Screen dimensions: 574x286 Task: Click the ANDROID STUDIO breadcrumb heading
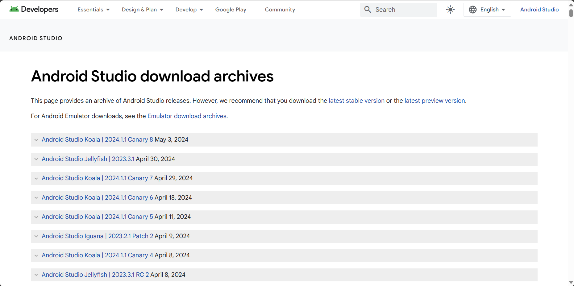click(36, 38)
